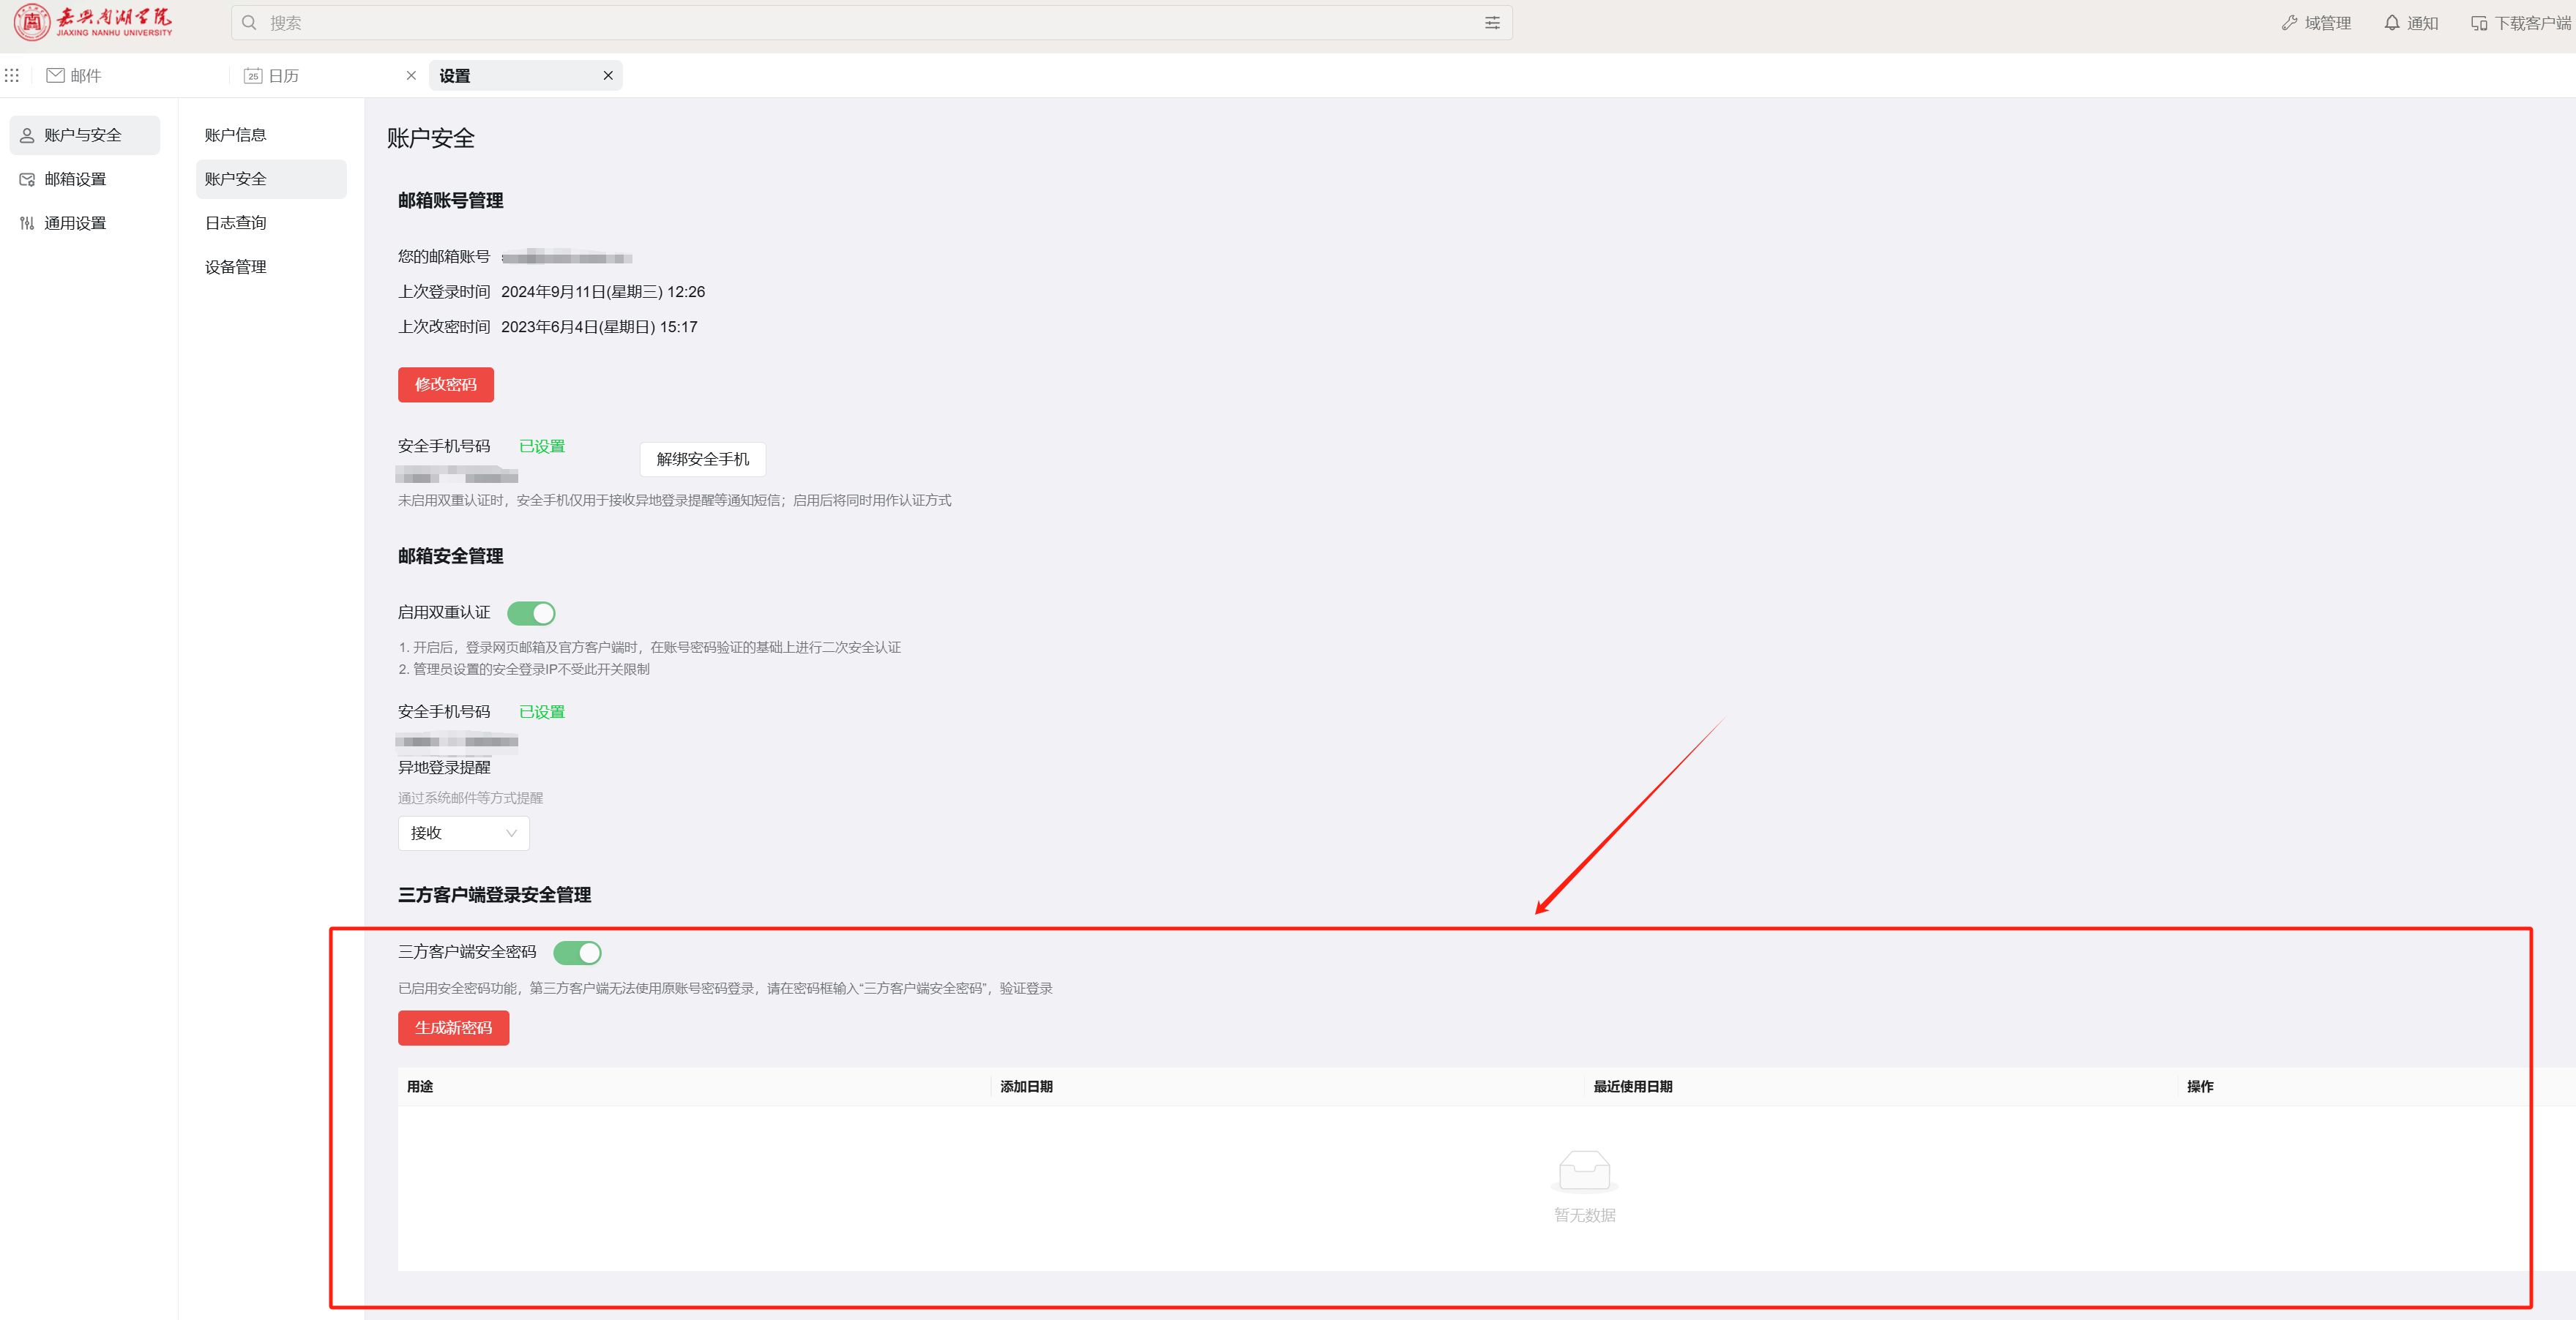
Task: Close the 日历 calendar tab
Action: [x=411, y=76]
